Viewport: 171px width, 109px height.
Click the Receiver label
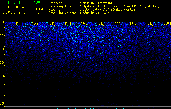point(55,10)
